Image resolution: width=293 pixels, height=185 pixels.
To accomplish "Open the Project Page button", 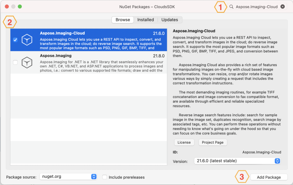I will click(213, 142).
